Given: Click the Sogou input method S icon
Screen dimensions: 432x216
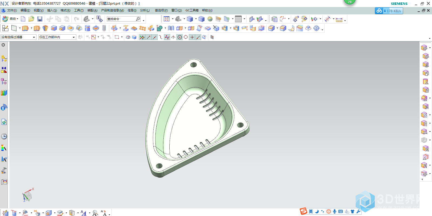Looking at the screenshot, I should pyautogui.click(x=304, y=211).
